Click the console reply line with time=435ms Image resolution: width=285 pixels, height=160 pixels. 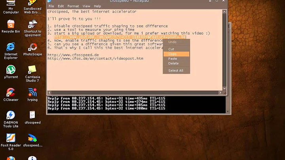[x=106, y=98]
